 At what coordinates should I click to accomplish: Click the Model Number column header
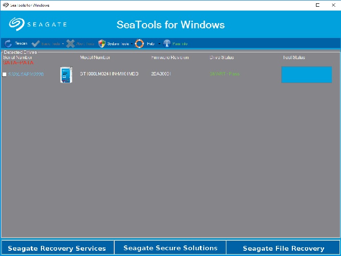[95, 57]
